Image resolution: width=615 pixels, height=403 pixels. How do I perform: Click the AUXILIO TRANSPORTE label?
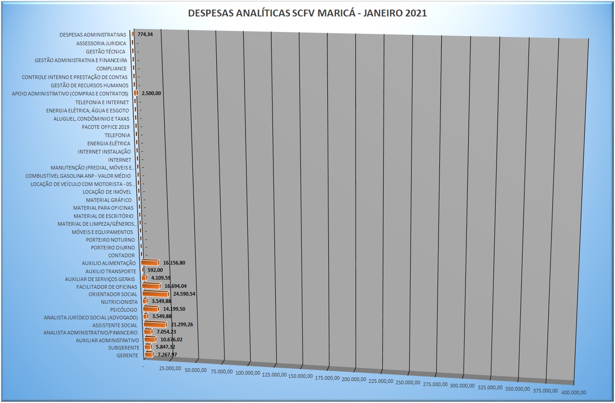click(111, 271)
